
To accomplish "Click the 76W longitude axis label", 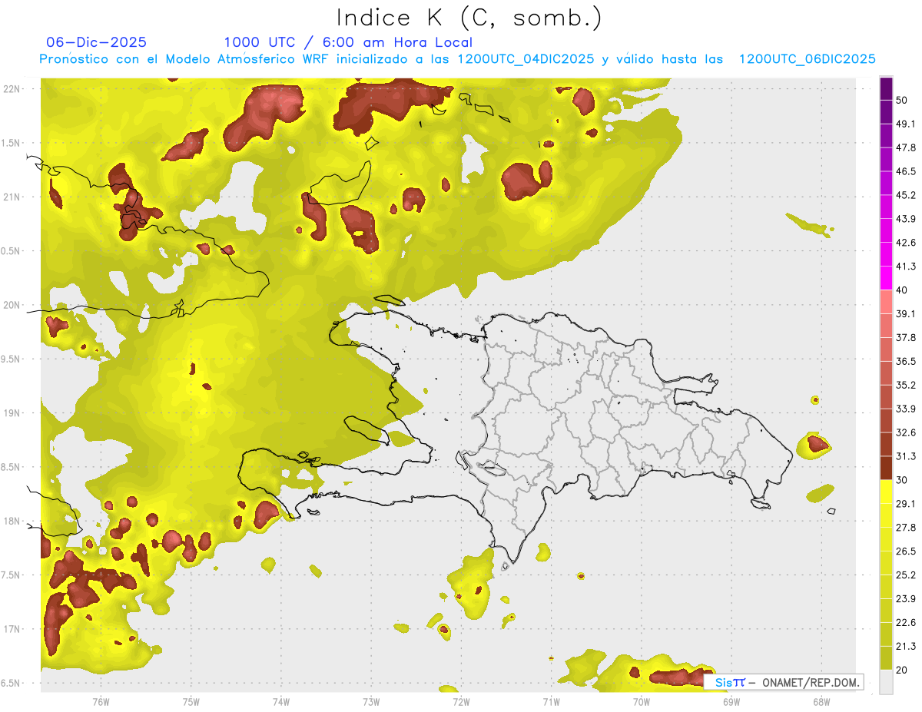I will [x=101, y=701].
